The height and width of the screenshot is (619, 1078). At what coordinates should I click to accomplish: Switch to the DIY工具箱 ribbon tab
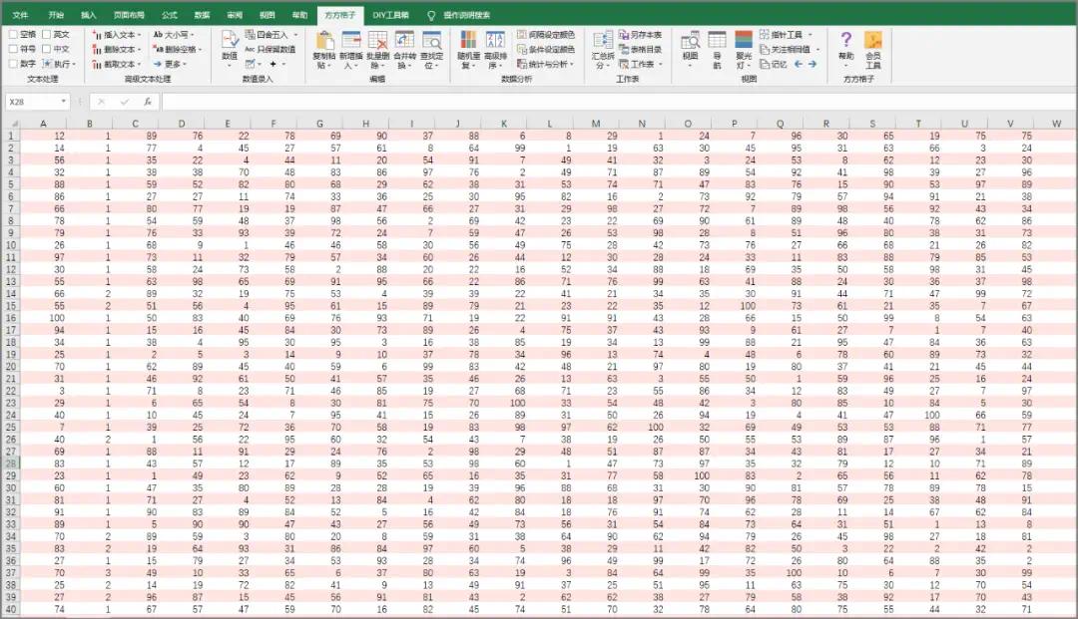point(388,14)
